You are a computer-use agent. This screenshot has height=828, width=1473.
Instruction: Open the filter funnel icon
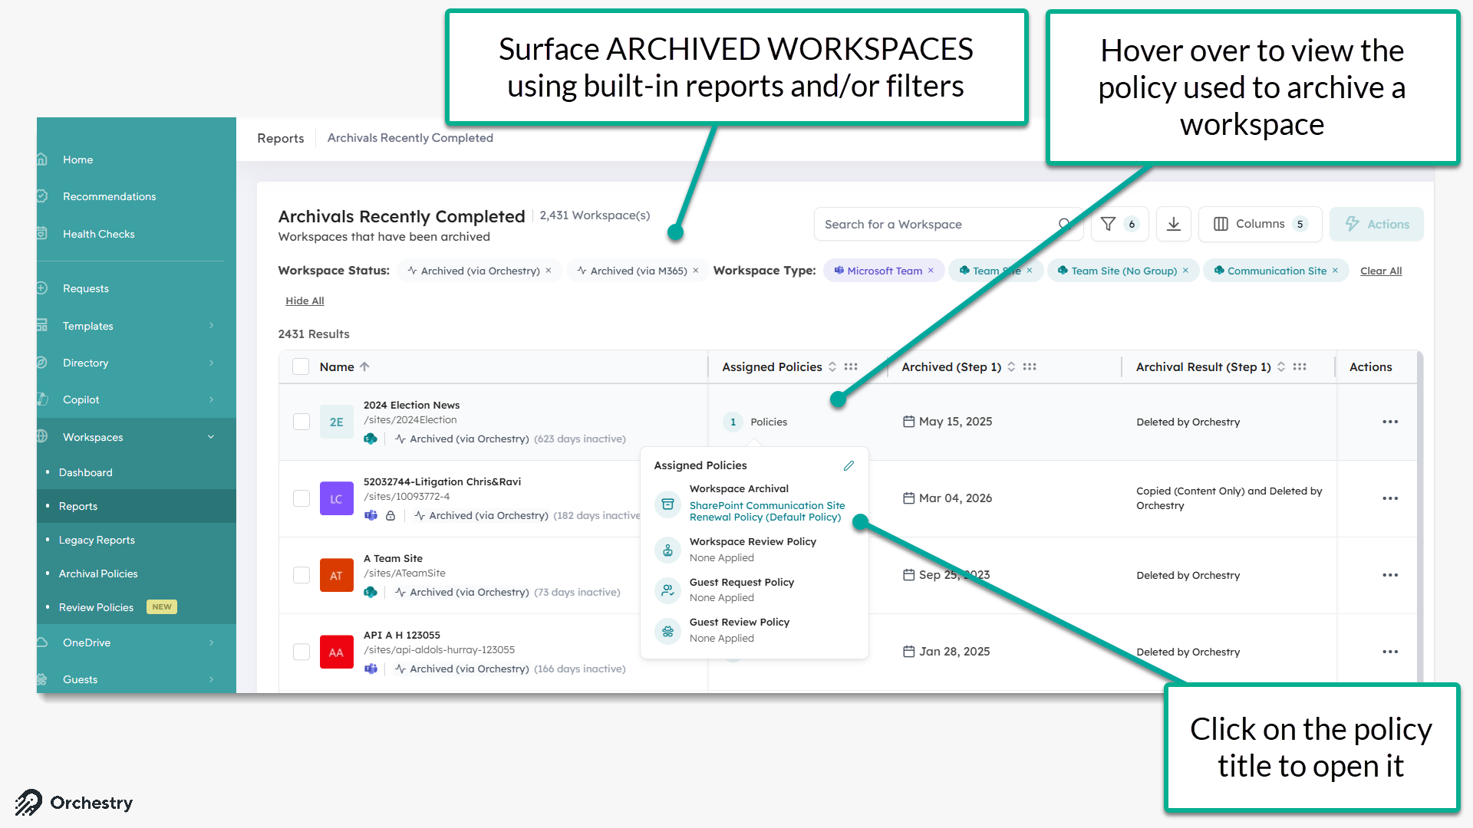(x=1108, y=224)
